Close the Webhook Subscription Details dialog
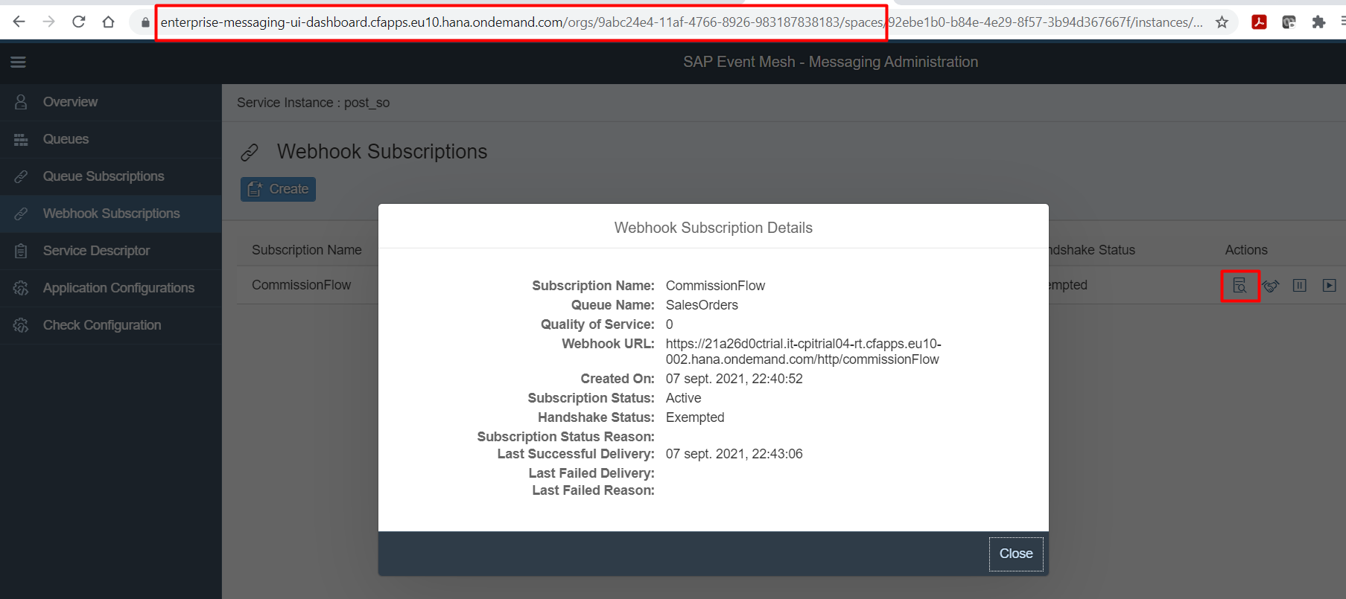Image resolution: width=1346 pixels, height=599 pixels. point(1016,554)
